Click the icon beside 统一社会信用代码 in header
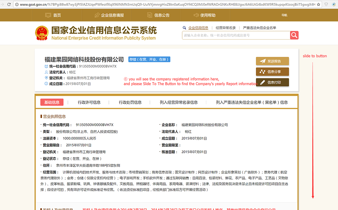 click(x=46, y=66)
